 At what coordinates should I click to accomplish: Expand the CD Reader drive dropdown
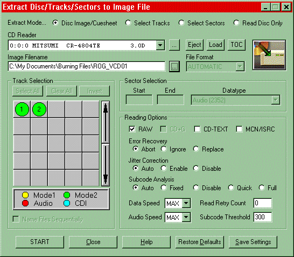click(x=160, y=45)
